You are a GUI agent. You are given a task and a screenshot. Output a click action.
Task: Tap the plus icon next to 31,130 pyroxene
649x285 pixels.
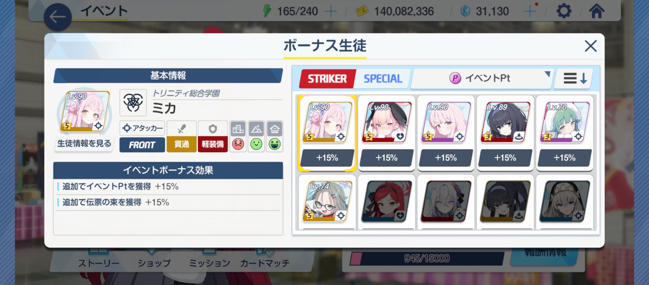tap(530, 12)
